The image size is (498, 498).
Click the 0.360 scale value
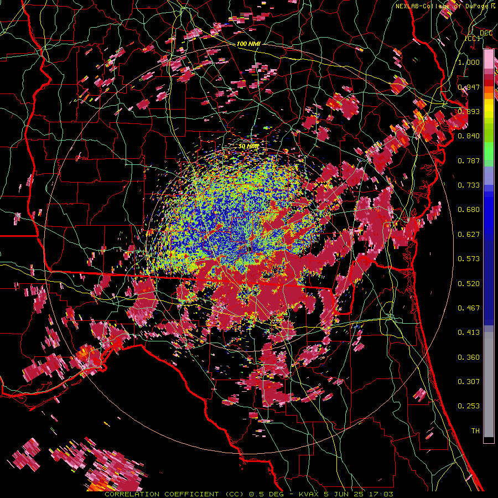469,357
